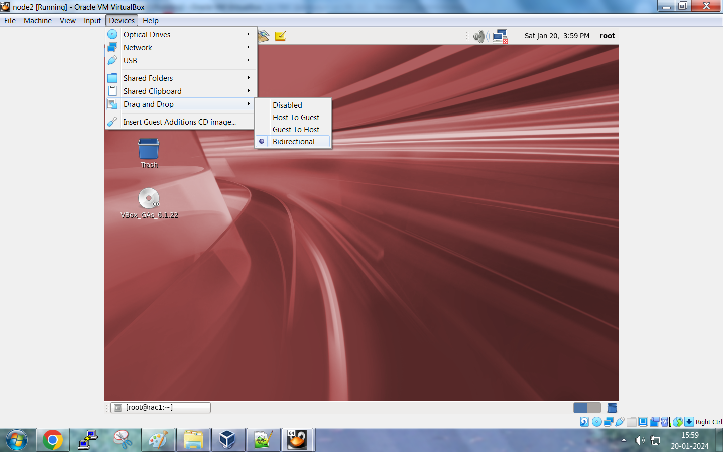723x452 pixels.
Task: Click the guest panel volume speaker icon
Action: 481,36
